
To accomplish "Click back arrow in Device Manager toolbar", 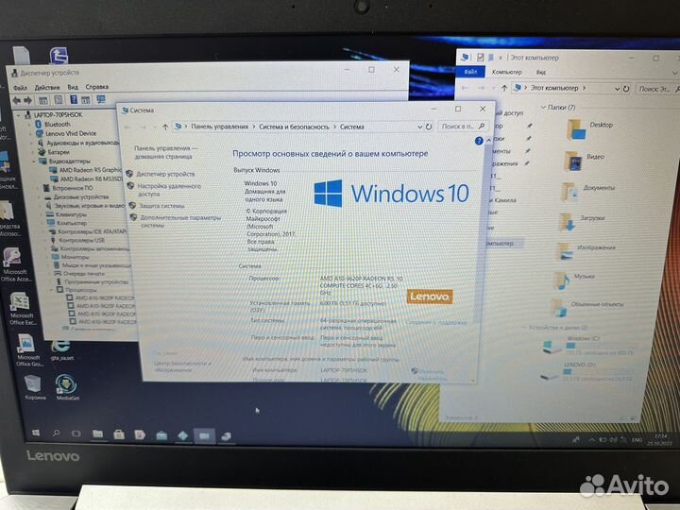I will [16, 101].
